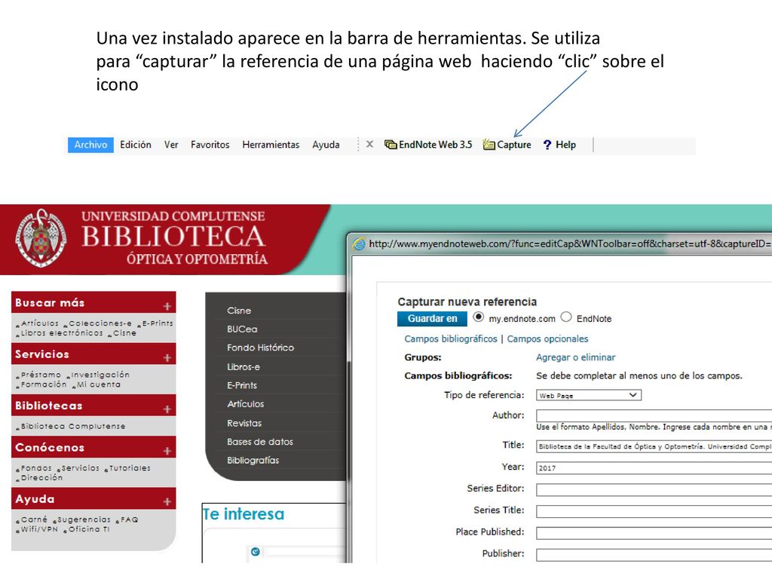The image size is (772, 579).
Task: Open Bases de datos link
Action: (260, 442)
